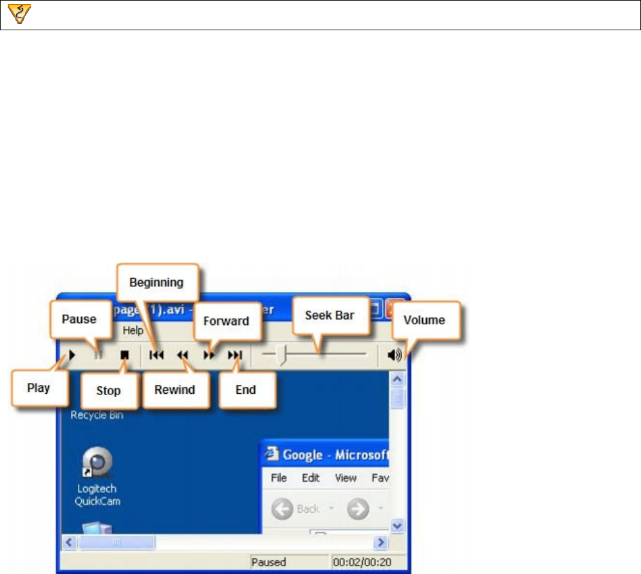Open the Help menu in player

point(133,330)
